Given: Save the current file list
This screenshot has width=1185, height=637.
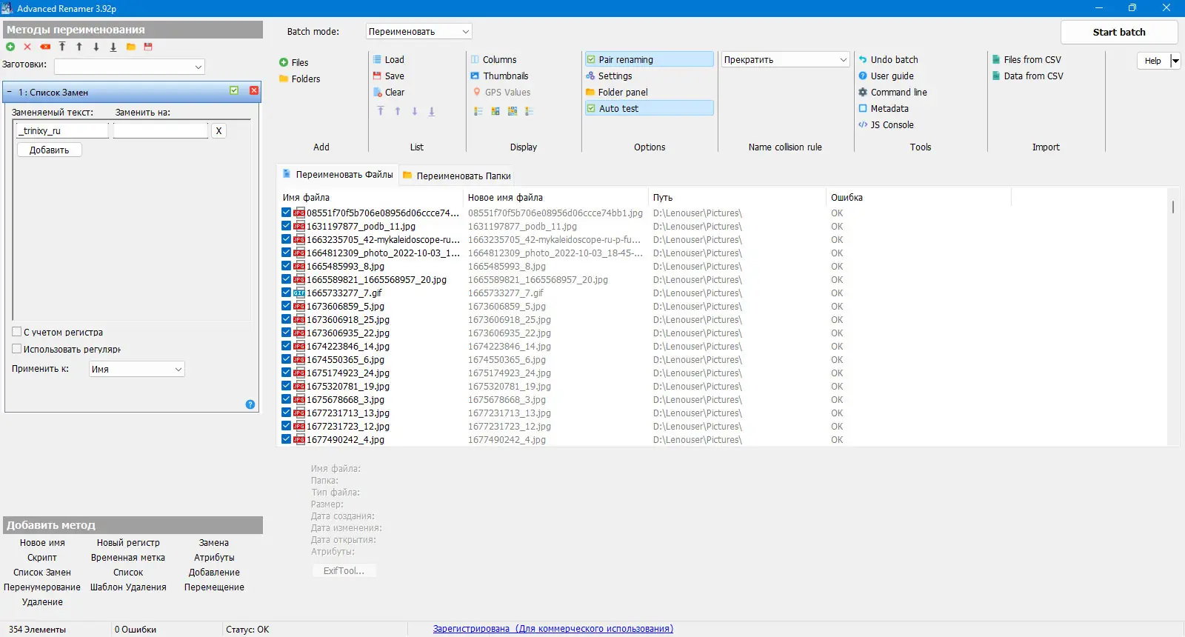Looking at the screenshot, I should (x=389, y=76).
